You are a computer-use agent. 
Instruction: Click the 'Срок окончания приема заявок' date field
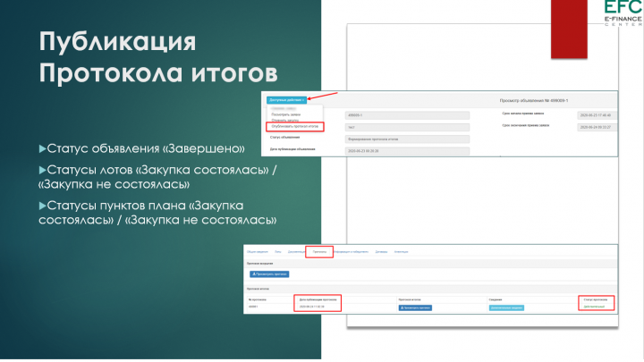[x=597, y=127]
